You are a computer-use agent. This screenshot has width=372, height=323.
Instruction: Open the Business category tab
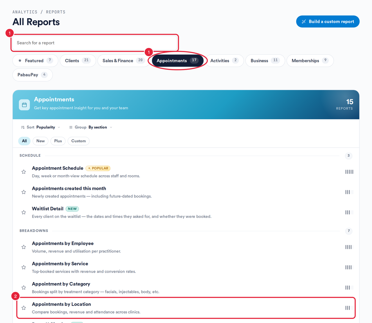tap(265, 60)
